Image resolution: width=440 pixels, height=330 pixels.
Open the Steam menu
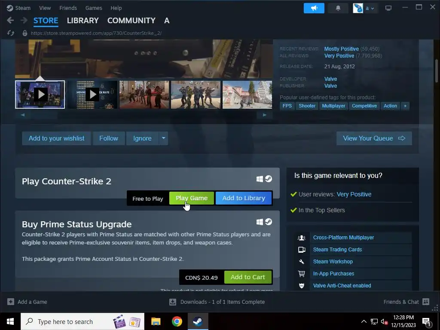click(23, 8)
